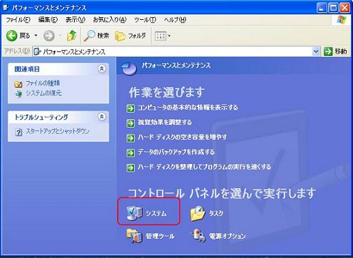
Task: Click the green Back arrow button
Action: click(12, 36)
